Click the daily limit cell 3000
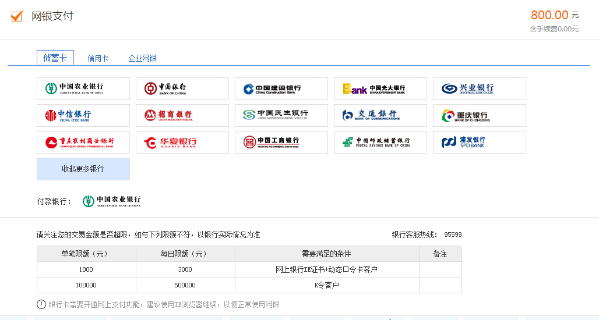 click(x=185, y=269)
